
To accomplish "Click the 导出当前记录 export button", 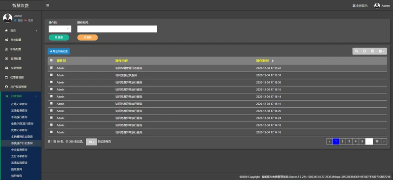I will tap(59, 51).
